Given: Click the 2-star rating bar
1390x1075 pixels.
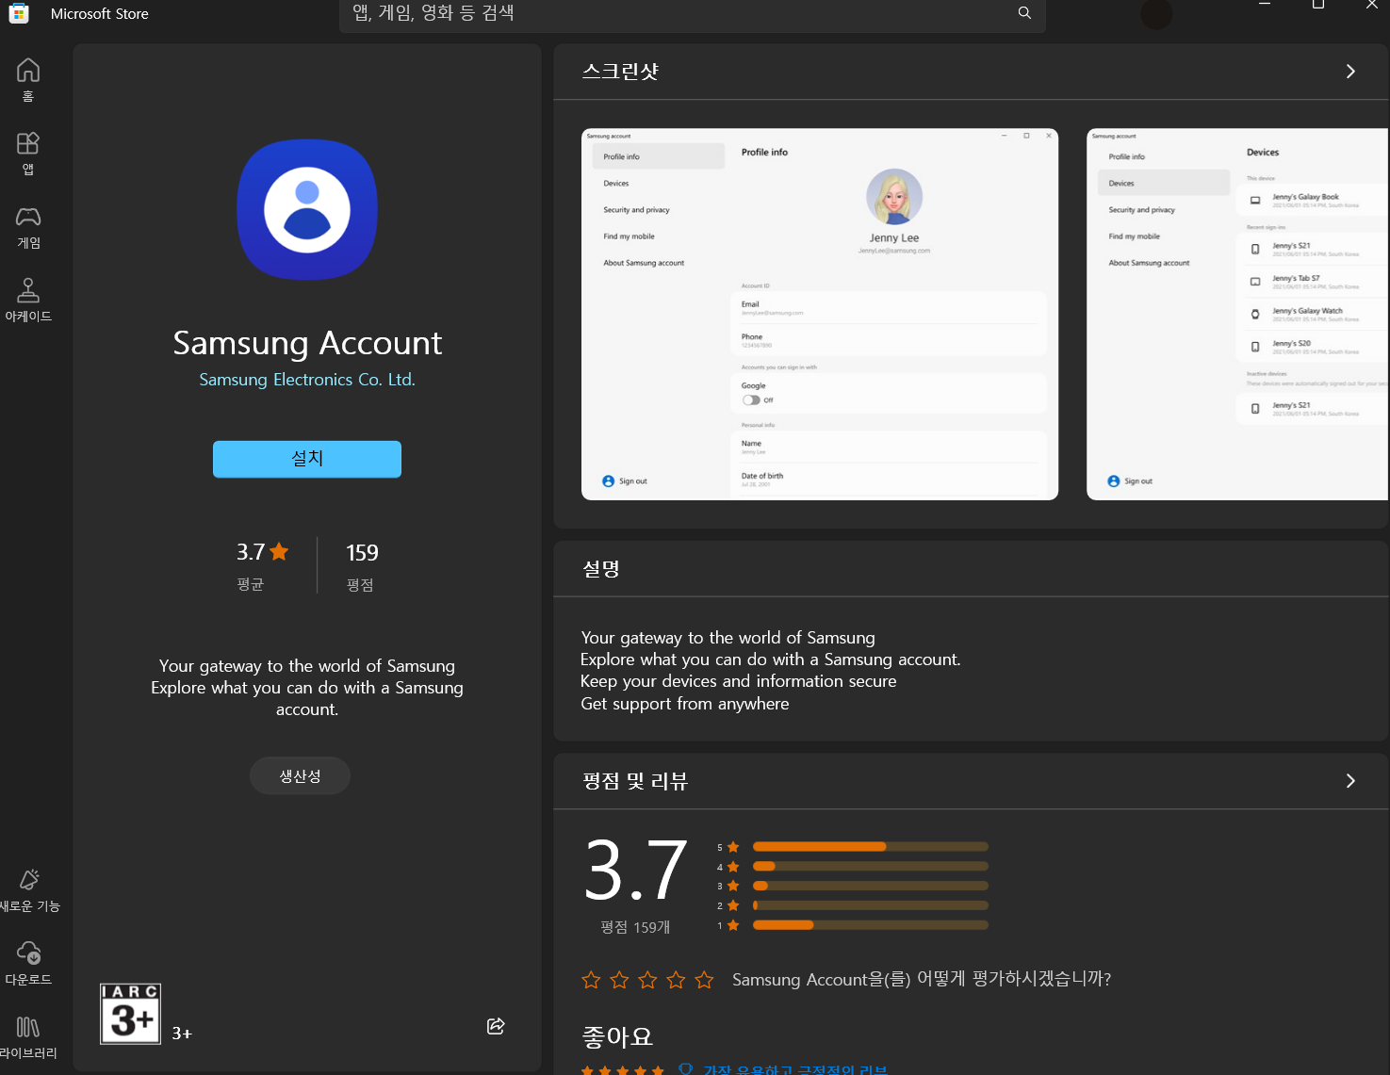Looking at the screenshot, I should click(x=871, y=905).
